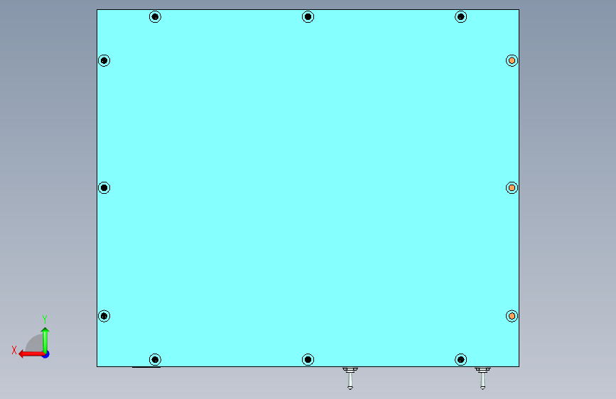Select the middle orange screw on the plate

(x=512, y=187)
